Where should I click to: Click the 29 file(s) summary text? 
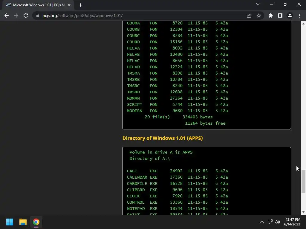point(157,117)
